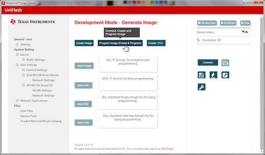Collapse the Device tree node
The width and height of the screenshot is (265, 155).
[17, 55]
